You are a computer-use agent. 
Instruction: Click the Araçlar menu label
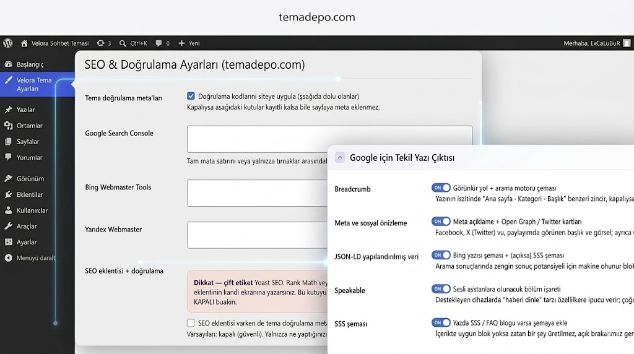(x=27, y=227)
